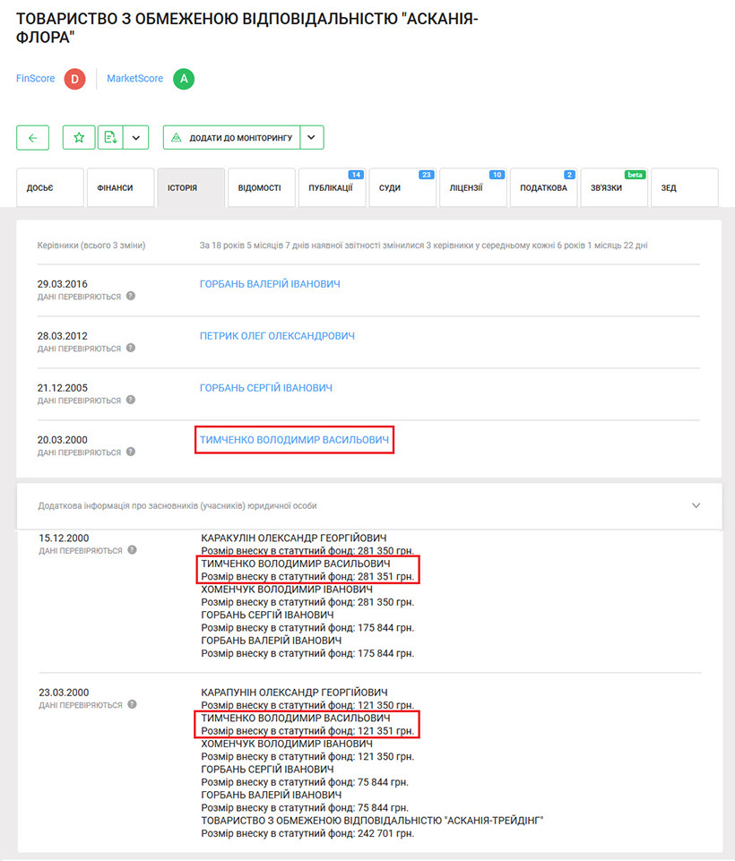The image size is (735, 861).
Task: Switch to the Фінанси tab
Action: 119,188
